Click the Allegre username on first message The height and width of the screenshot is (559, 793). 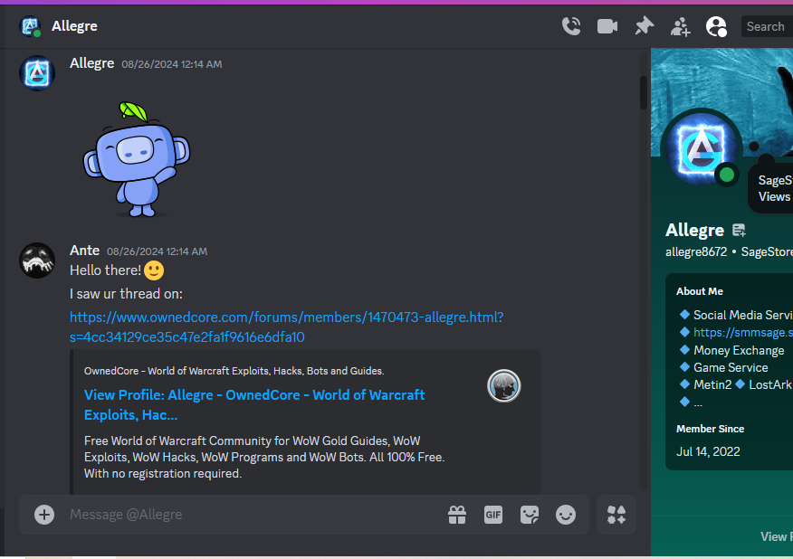point(92,63)
